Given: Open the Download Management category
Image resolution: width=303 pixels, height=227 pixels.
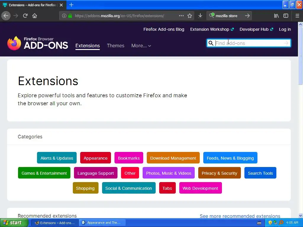Looking at the screenshot, I should click(x=173, y=158).
